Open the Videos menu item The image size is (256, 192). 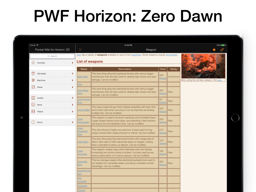pyautogui.click(x=52, y=112)
